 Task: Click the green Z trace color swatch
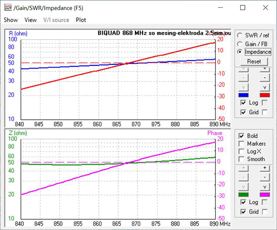coord(244,194)
